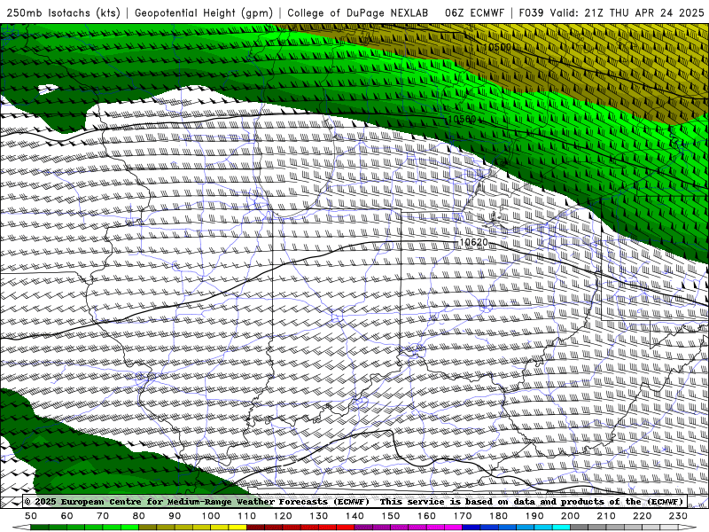The height and width of the screenshot is (532, 709).
Task: Click the 70 value on color scale
Action: pyautogui.click(x=103, y=516)
